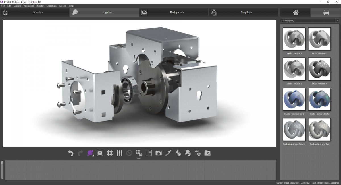The image size is (341, 185).
Task: Click the quality checkerboard render icon
Action: tap(119, 153)
